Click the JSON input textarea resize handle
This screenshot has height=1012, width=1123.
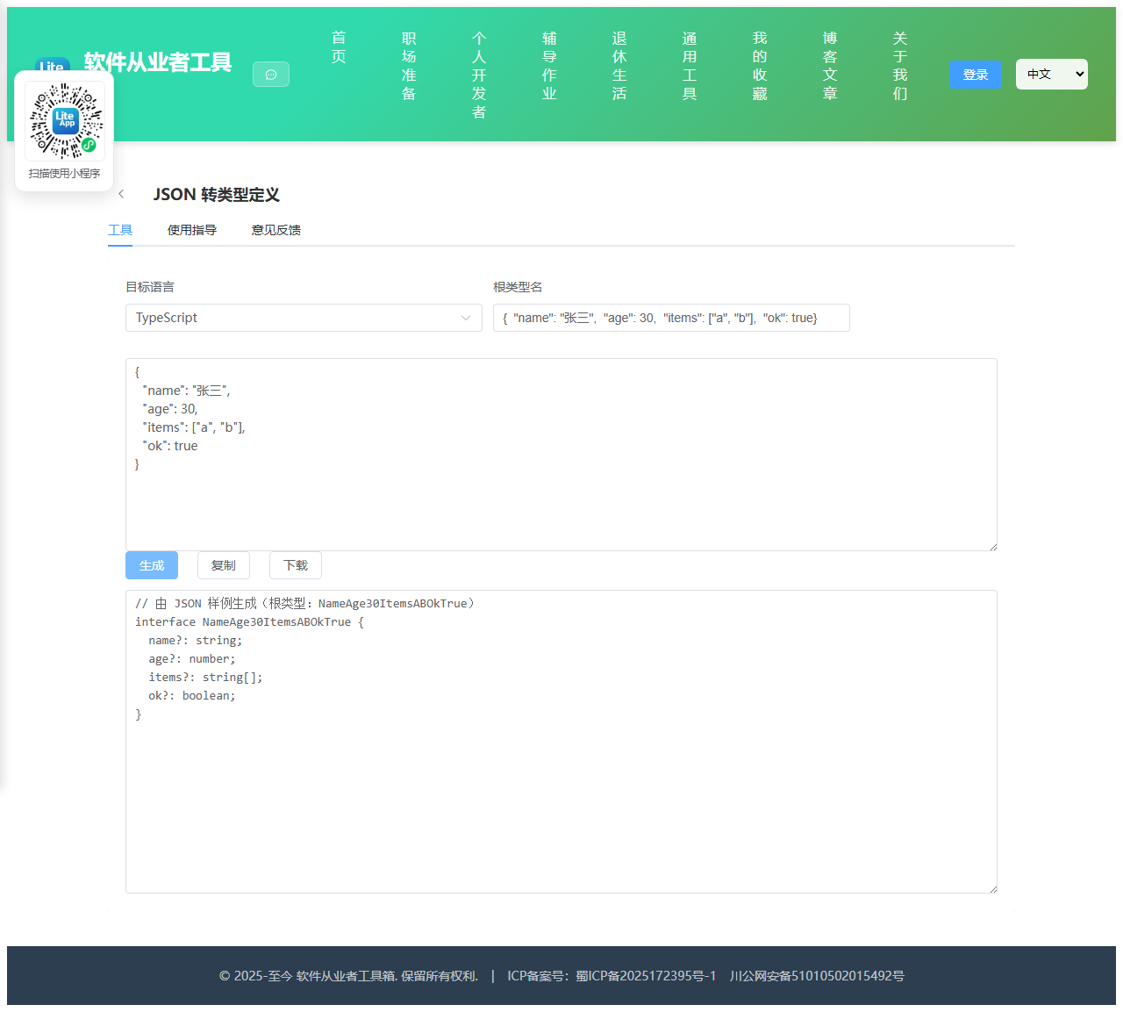click(x=993, y=547)
